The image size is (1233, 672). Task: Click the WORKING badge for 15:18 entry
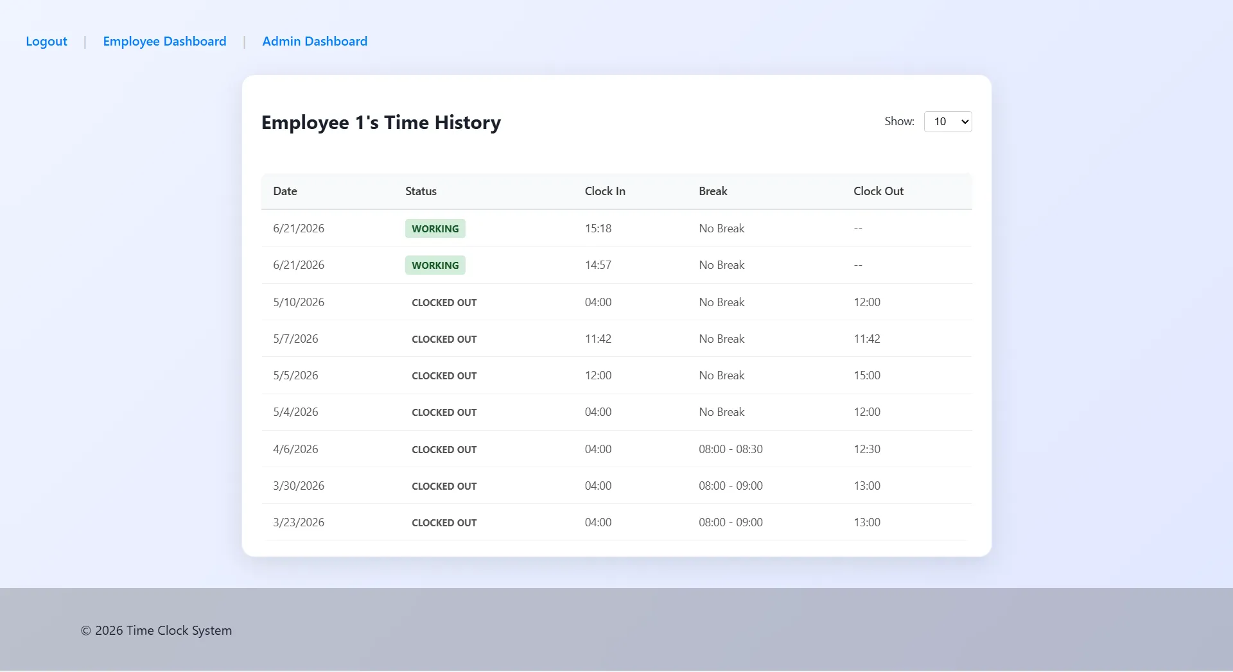[x=435, y=228]
